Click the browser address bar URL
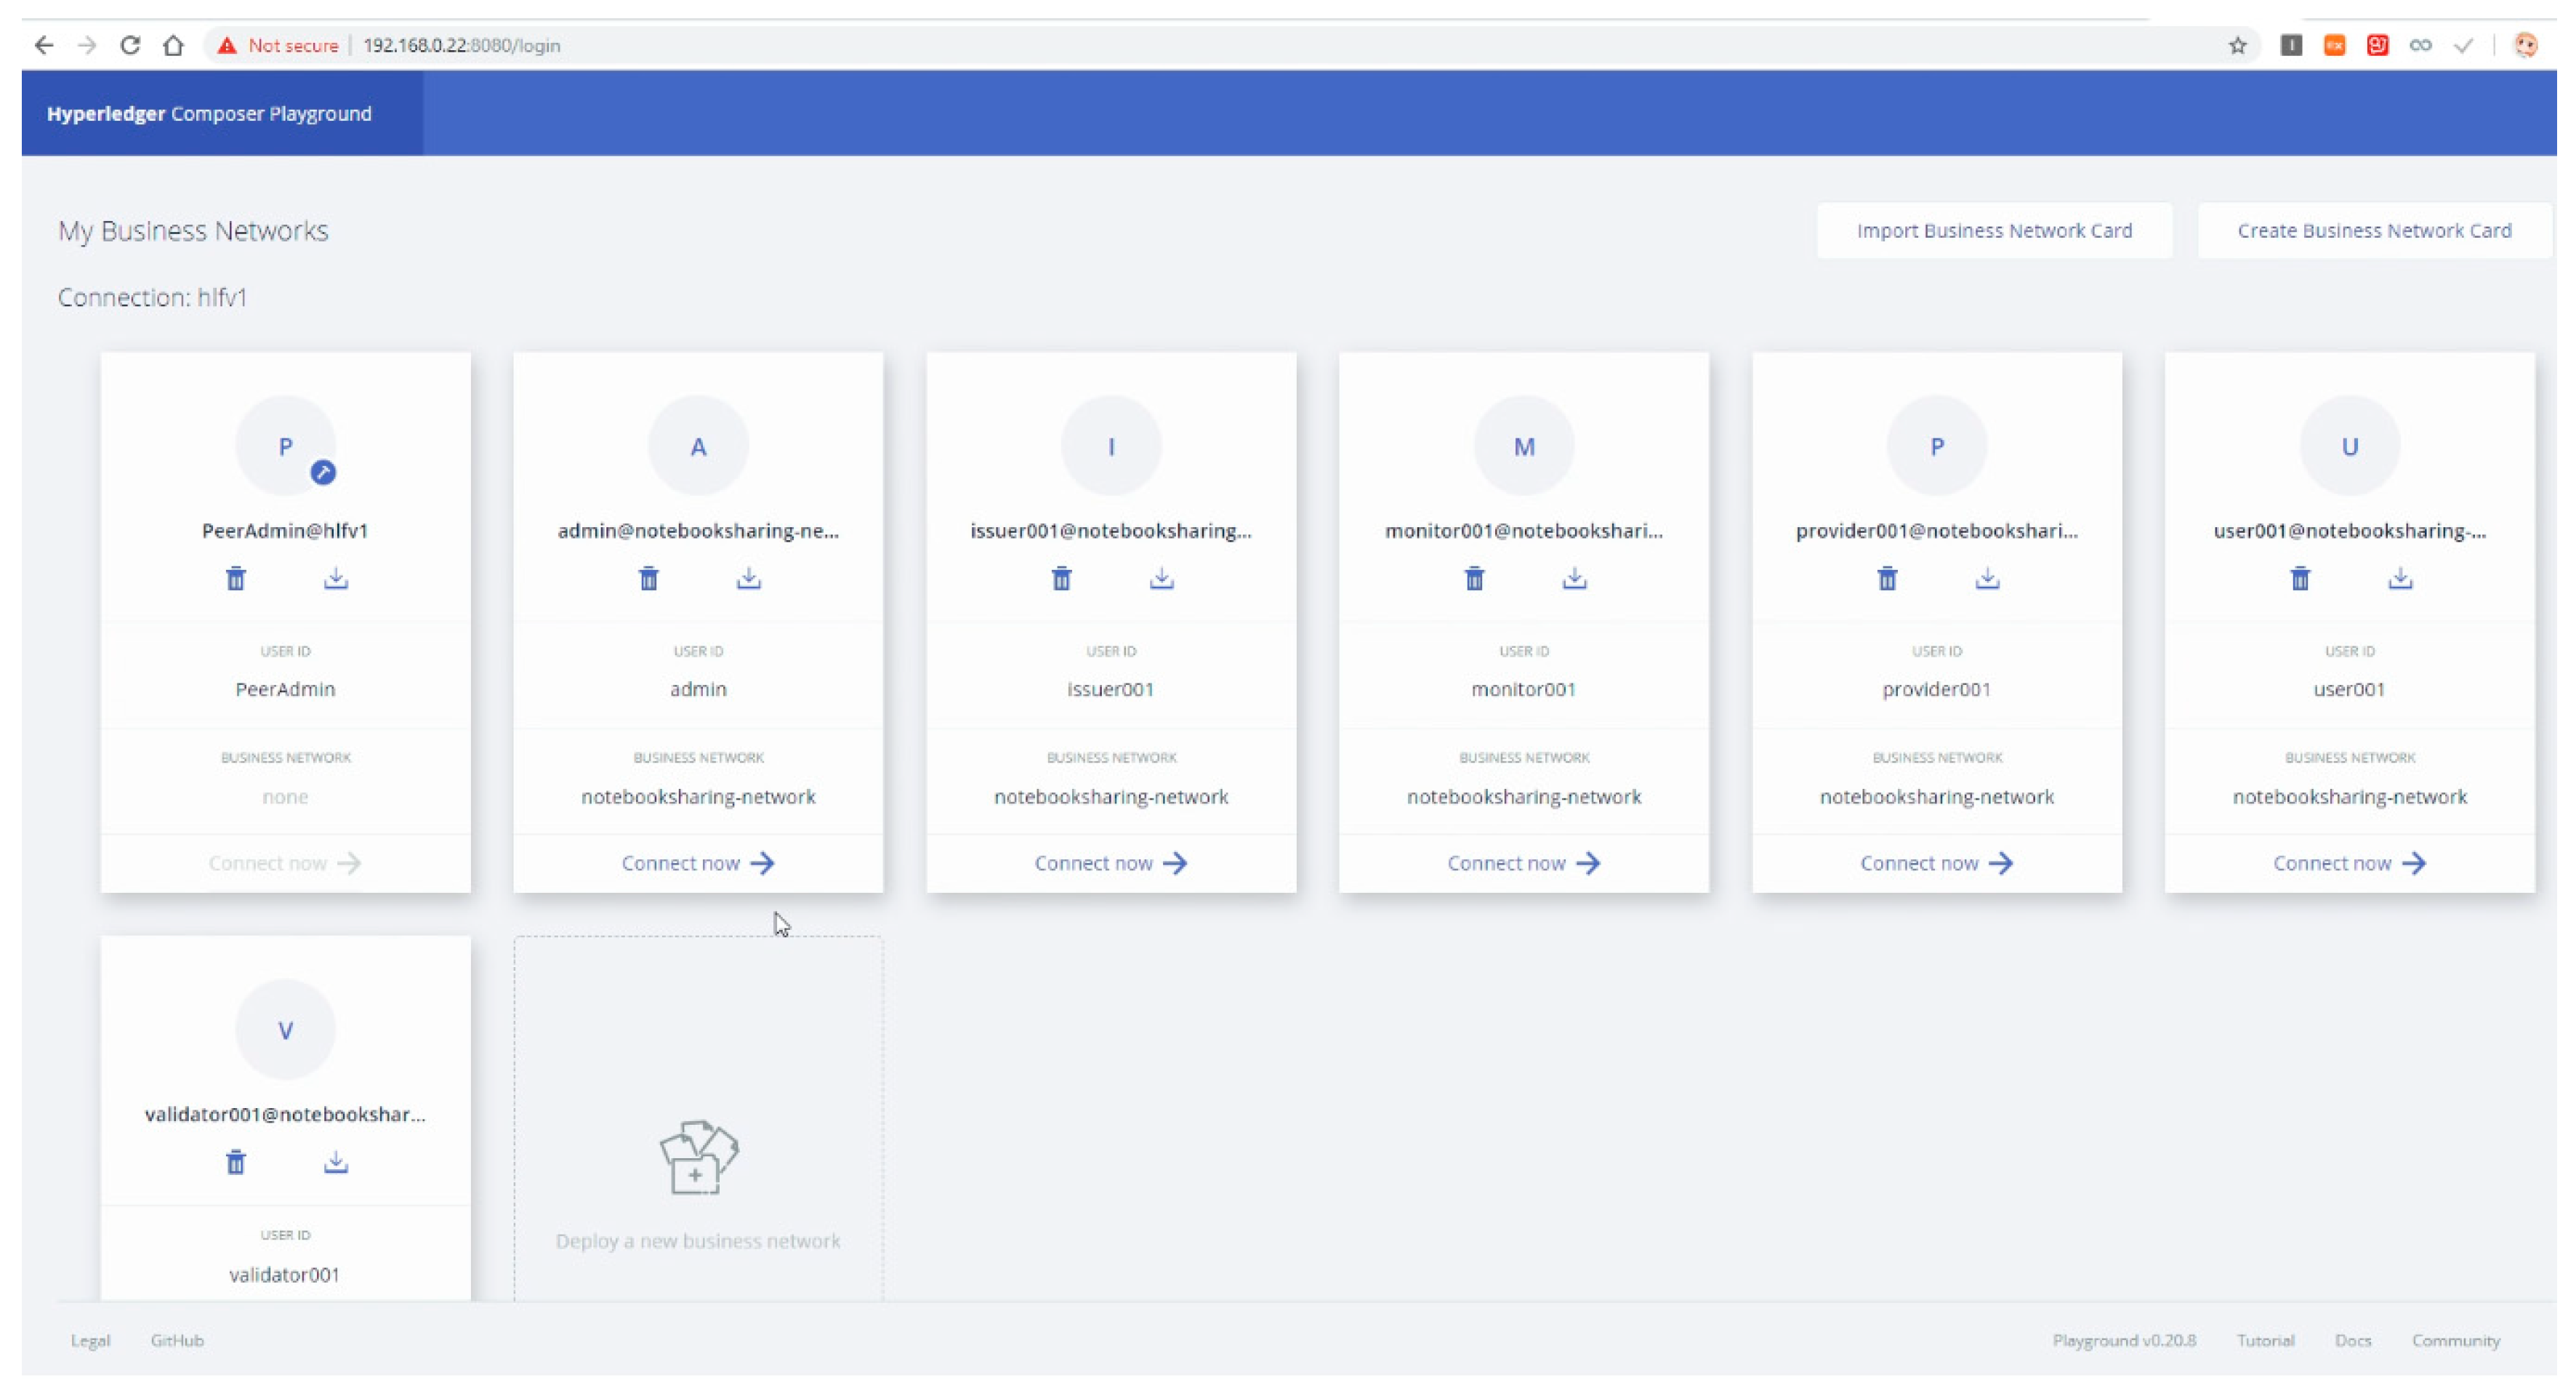 click(x=461, y=45)
